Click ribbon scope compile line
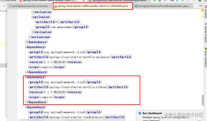The width and height of the screenshot is (207, 121). pyautogui.click(x=47, y=97)
